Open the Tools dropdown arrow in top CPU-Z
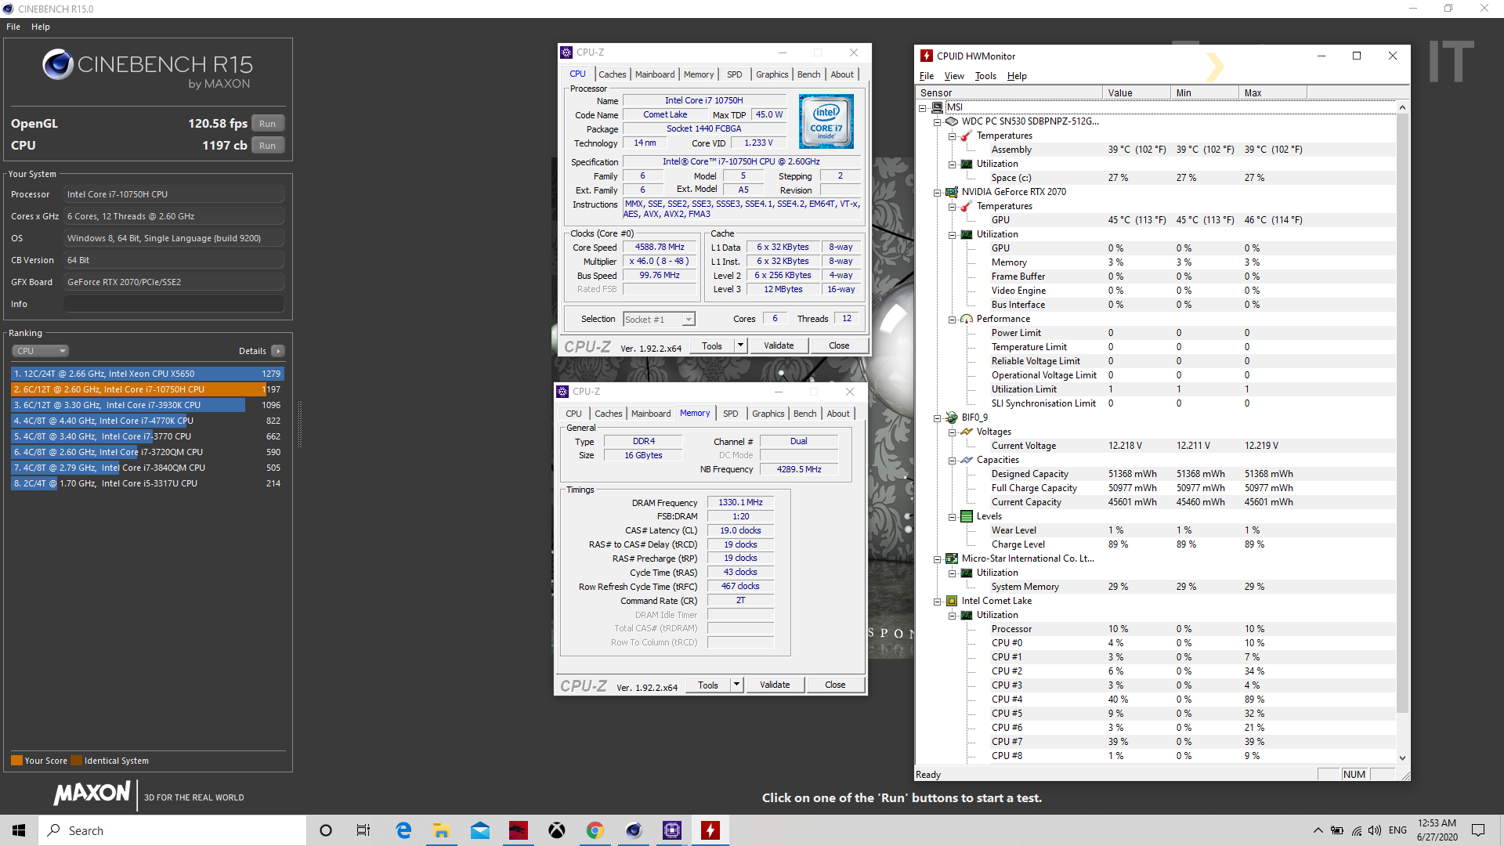 click(740, 345)
